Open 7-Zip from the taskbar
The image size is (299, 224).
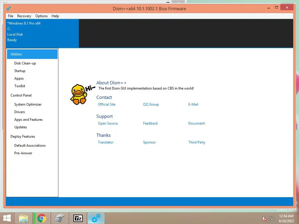pos(78,218)
